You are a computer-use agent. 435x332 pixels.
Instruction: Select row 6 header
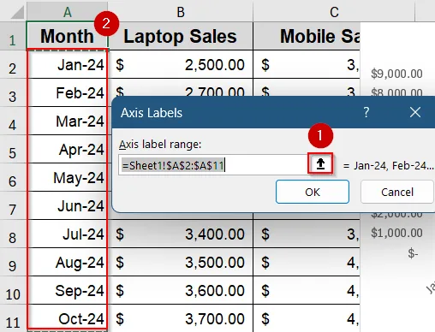tap(12, 177)
